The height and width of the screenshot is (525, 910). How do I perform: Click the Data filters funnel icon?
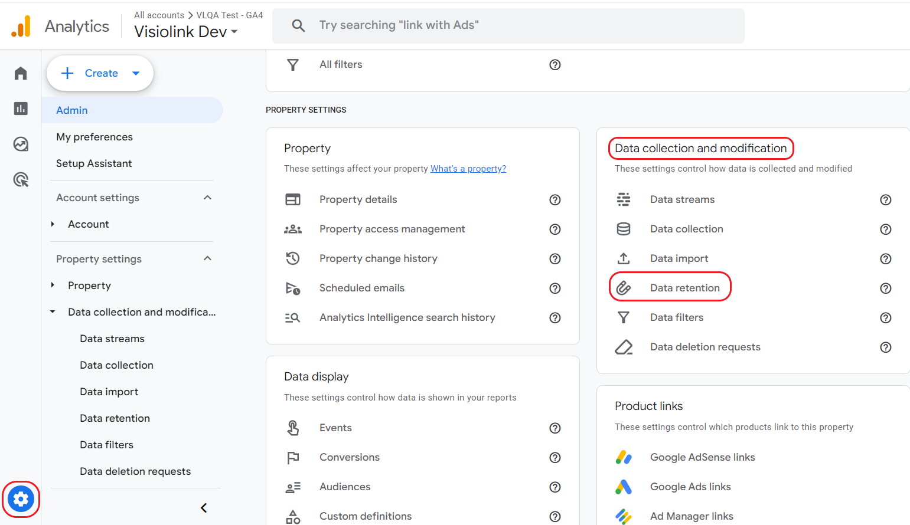[x=624, y=317]
